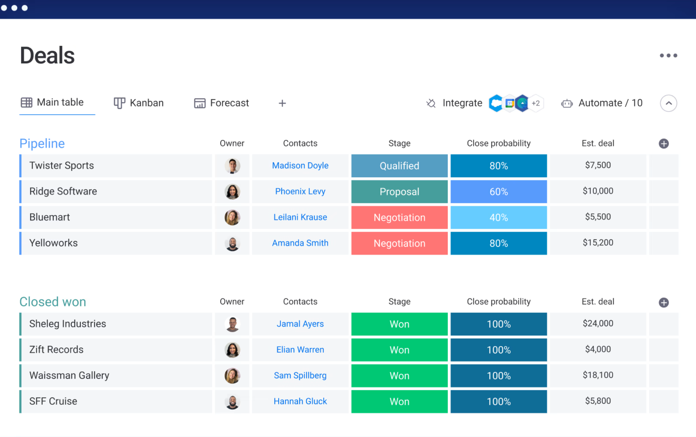Click the Salesforce integration icon
The height and width of the screenshot is (437, 696).
coord(496,103)
